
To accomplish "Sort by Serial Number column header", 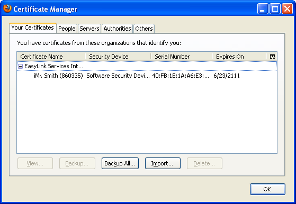I will pyautogui.click(x=182, y=57).
